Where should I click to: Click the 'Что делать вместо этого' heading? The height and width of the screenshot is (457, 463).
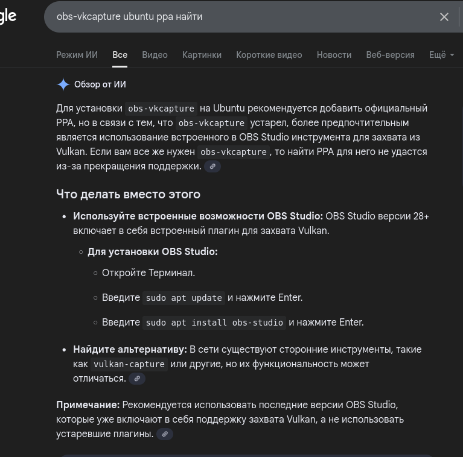[128, 194]
